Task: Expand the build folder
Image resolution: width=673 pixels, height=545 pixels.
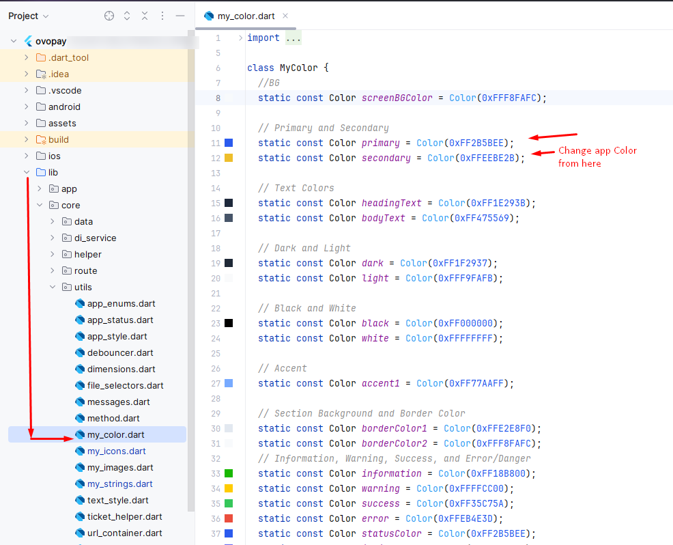Action: coord(27,139)
